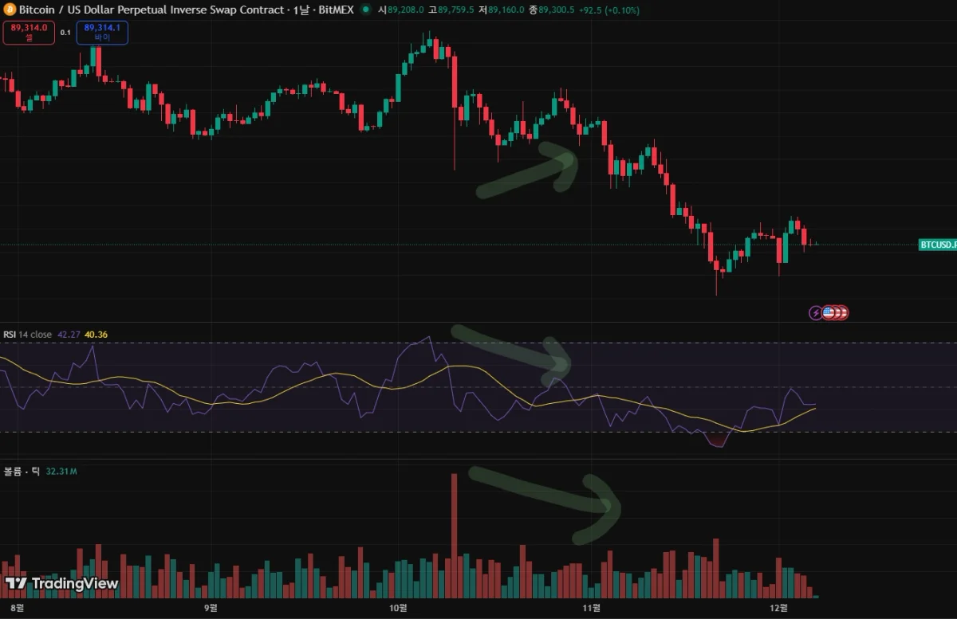Click the close price value 89,300.5
The image size is (957, 619).
coord(557,10)
